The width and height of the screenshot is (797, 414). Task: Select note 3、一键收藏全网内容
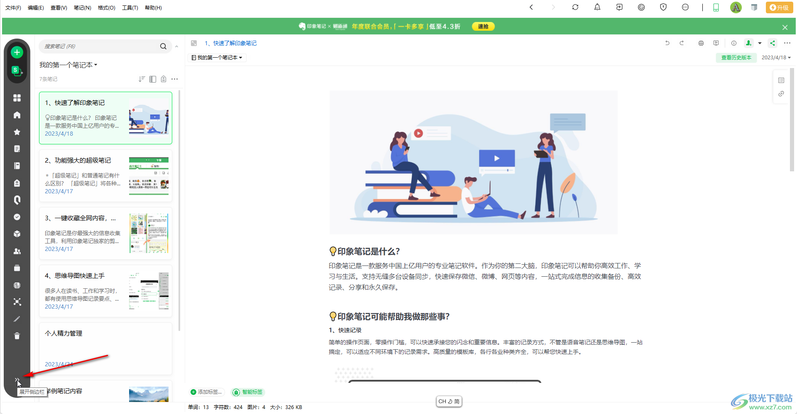[105, 234]
